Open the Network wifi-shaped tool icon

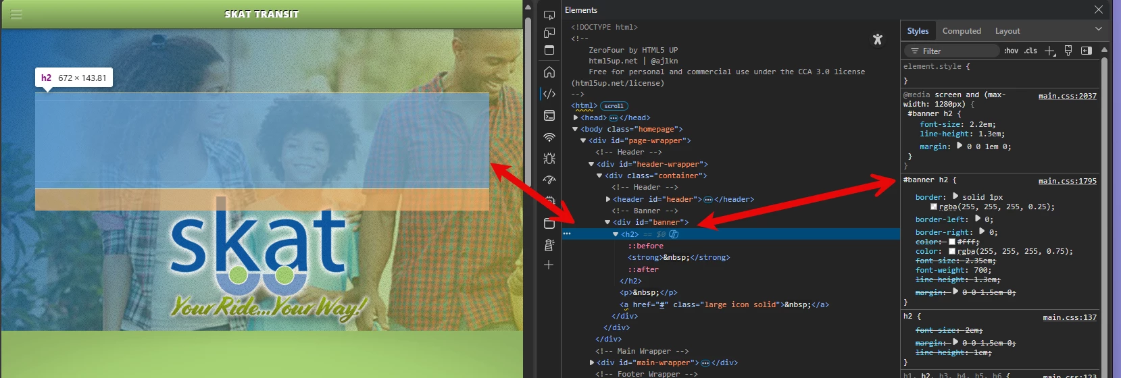point(549,137)
